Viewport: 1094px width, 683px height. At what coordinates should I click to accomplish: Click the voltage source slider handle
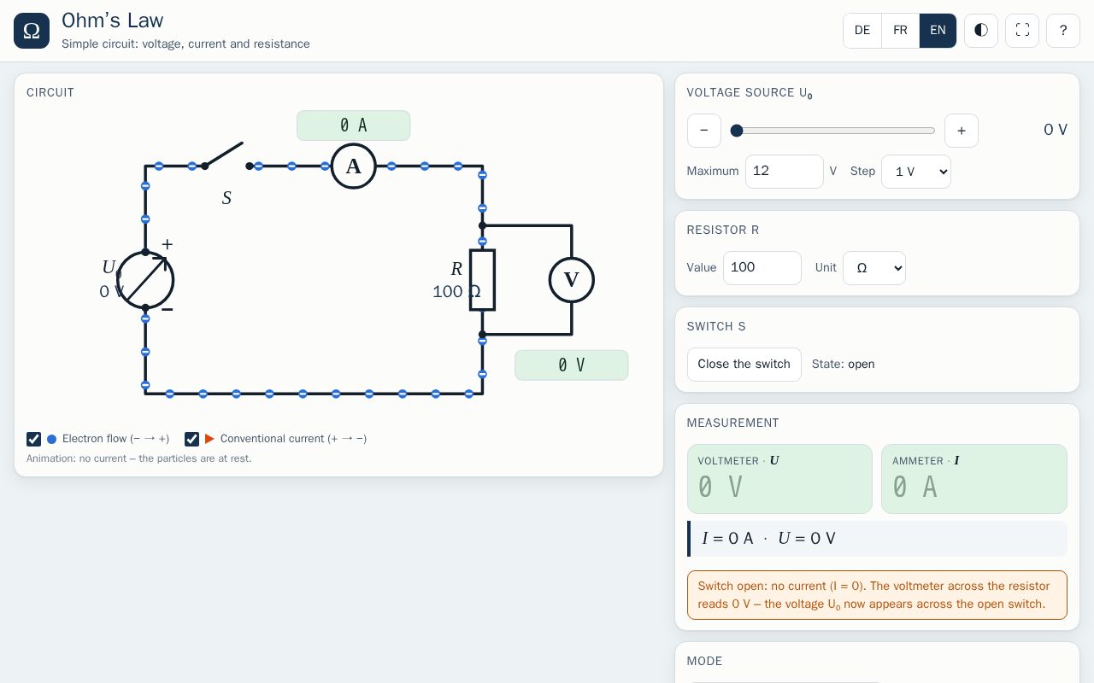point(737,131)
